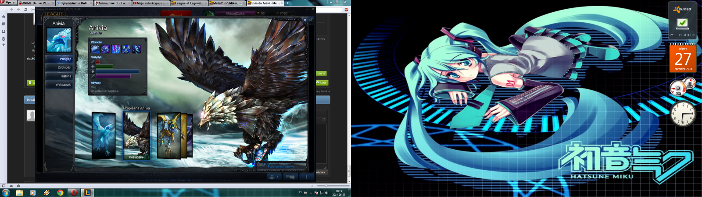The height and width of the screenshot is (197, 702).
Task: Click the Opera adblock icon near address bar
Action: coord(346,9)
